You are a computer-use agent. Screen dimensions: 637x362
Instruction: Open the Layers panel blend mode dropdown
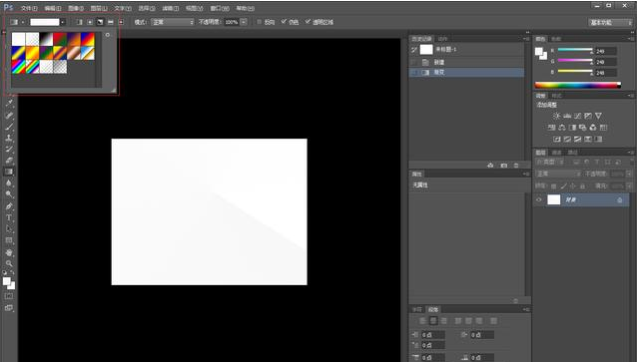click(559, 174)
